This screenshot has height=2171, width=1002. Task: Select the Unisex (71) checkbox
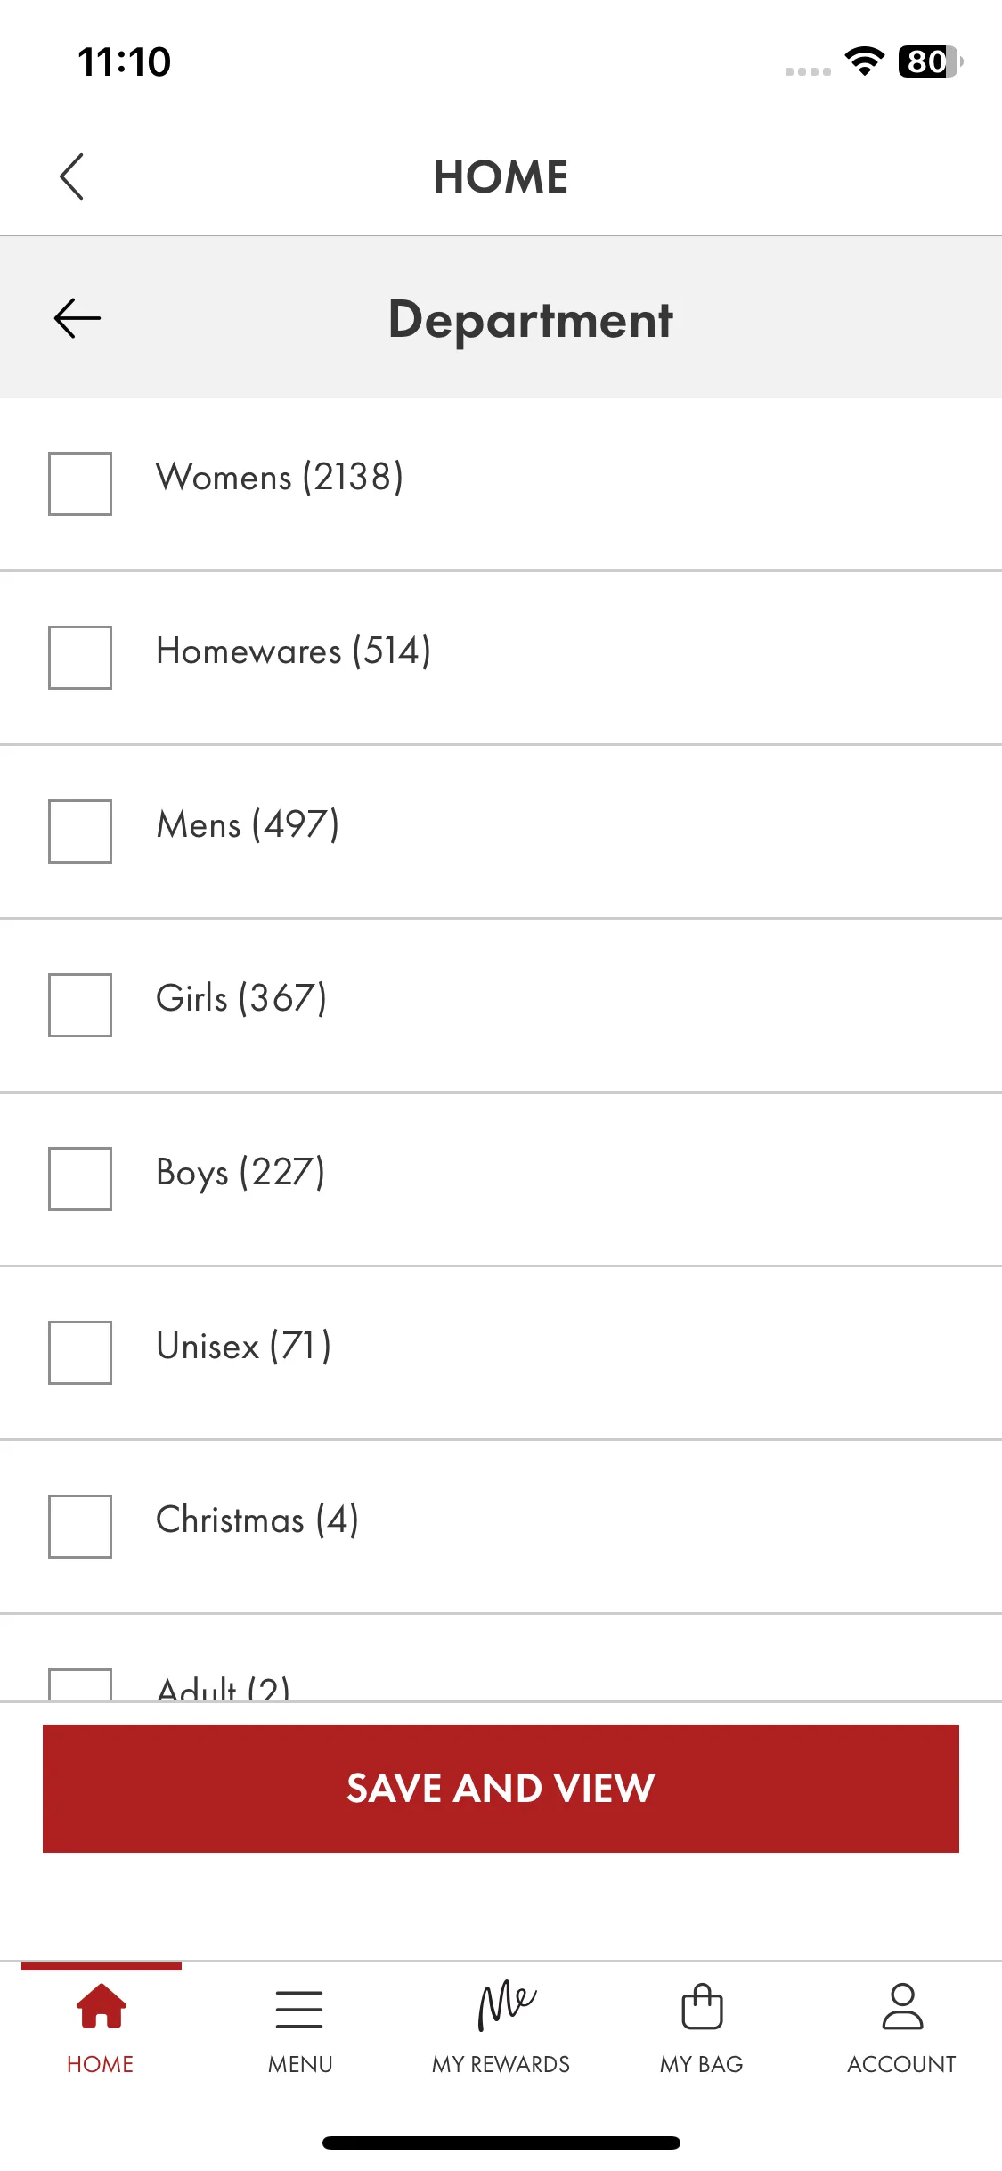tap(80, 1353)
